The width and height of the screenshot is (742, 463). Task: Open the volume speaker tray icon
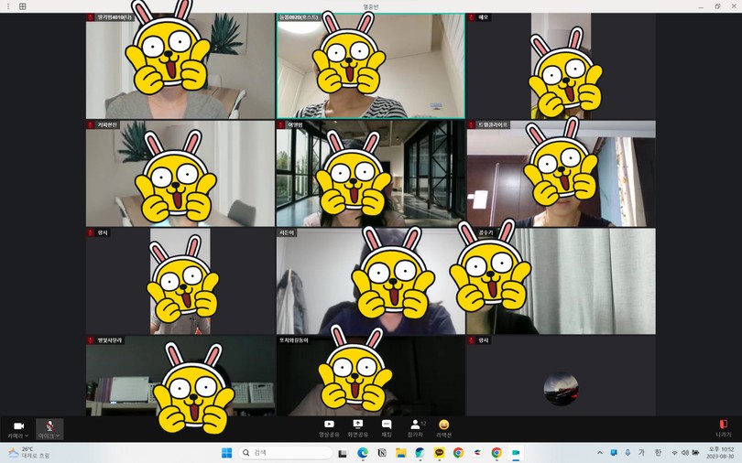684,453
